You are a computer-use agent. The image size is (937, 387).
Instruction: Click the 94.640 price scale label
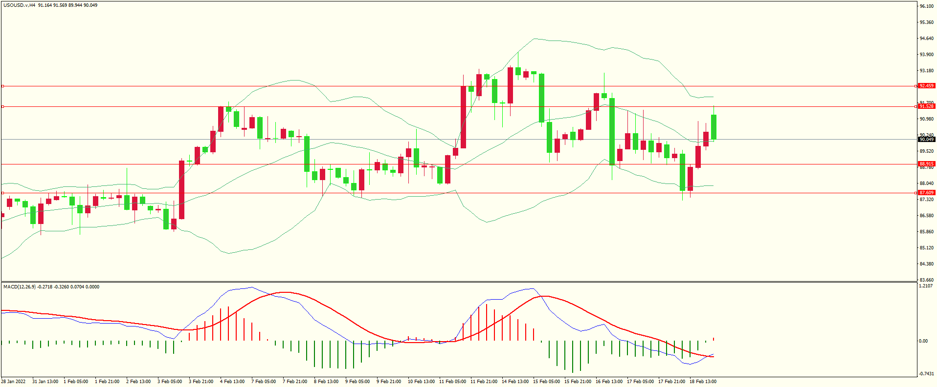[926, 39]
